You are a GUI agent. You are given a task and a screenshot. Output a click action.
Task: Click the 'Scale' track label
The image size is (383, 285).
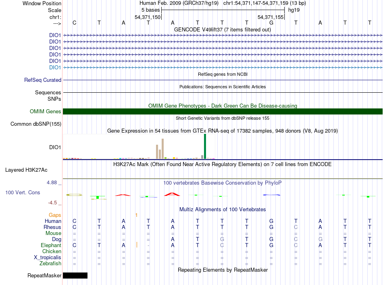click(54, 10)
